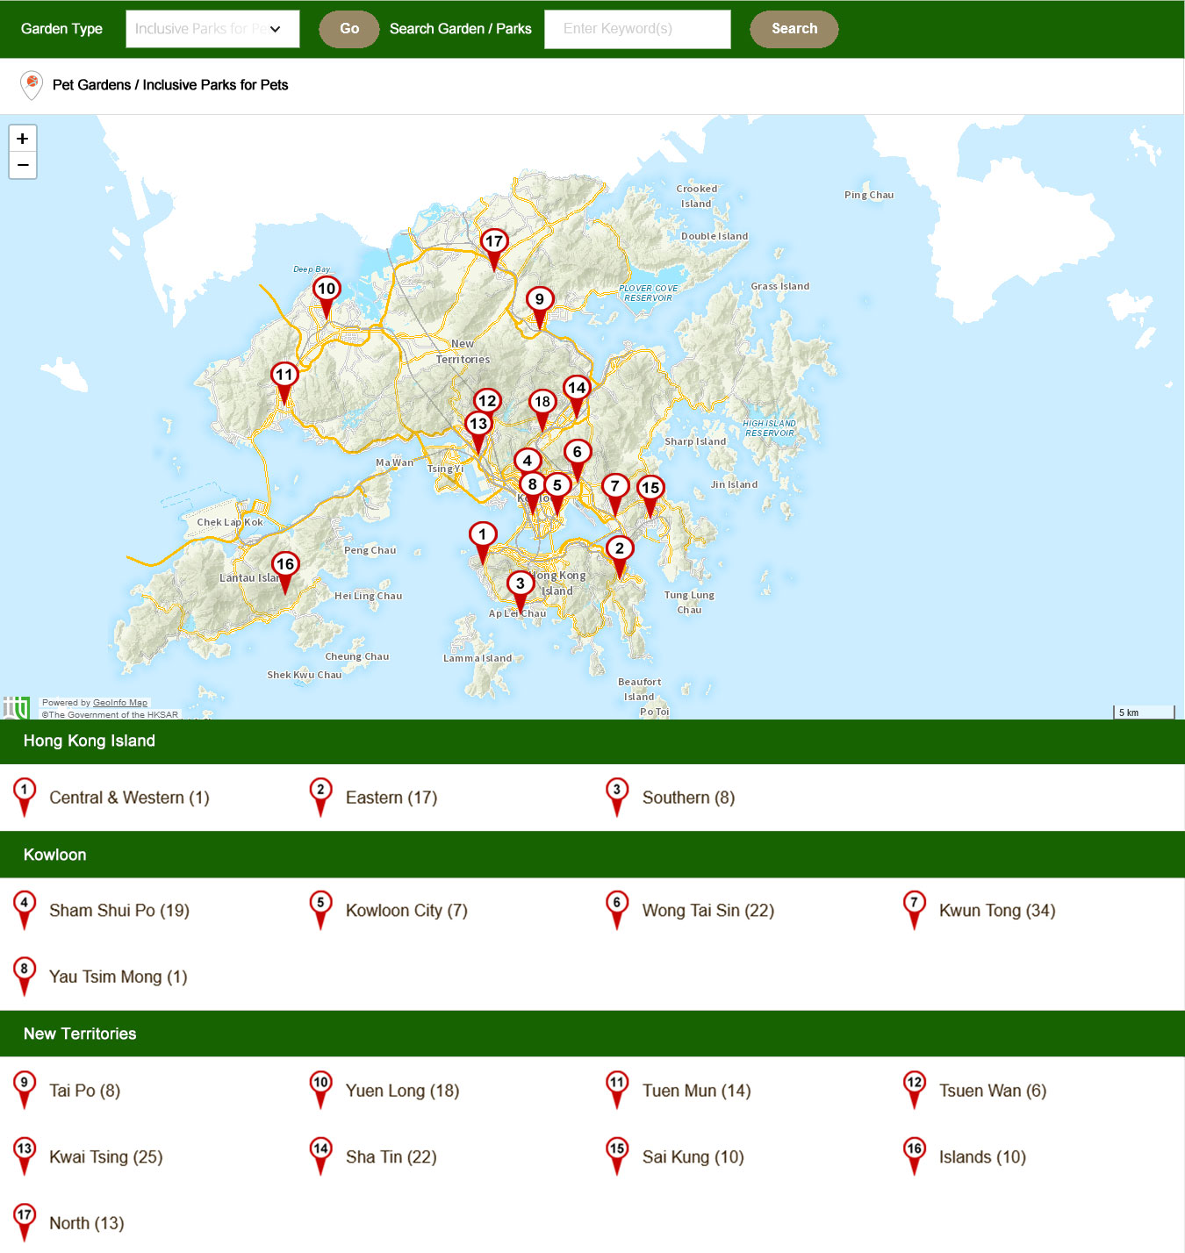This screenshot has height=1253, width=1185.
Task: Click the Go button beside Garden Type
Action: [348, 29]
